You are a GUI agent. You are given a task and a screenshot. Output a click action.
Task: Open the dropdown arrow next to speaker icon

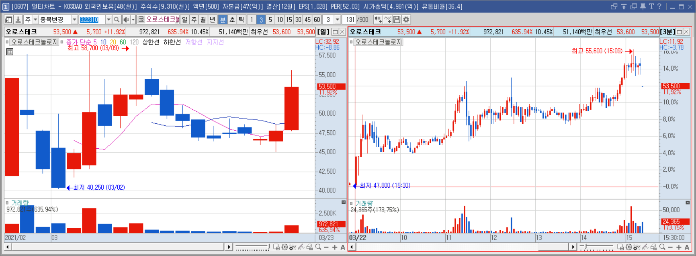pyautogui.click(x=133, y=20)
